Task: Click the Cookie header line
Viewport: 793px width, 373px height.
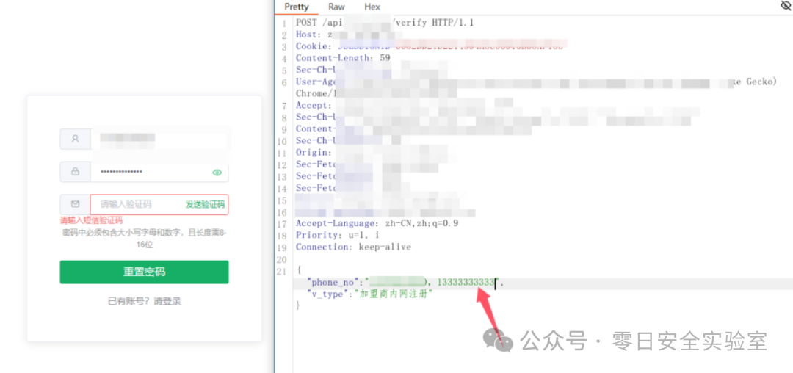Action: (432, 46)
